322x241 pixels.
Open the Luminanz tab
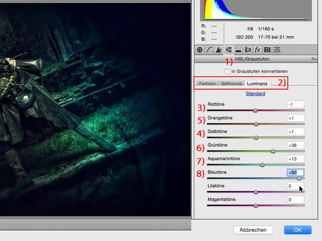click(x=257, y=84)
